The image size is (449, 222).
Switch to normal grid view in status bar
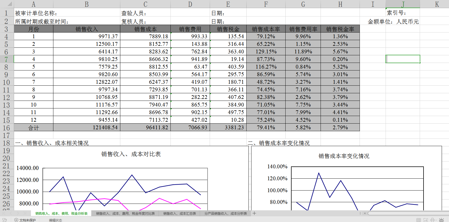point(419,220)
